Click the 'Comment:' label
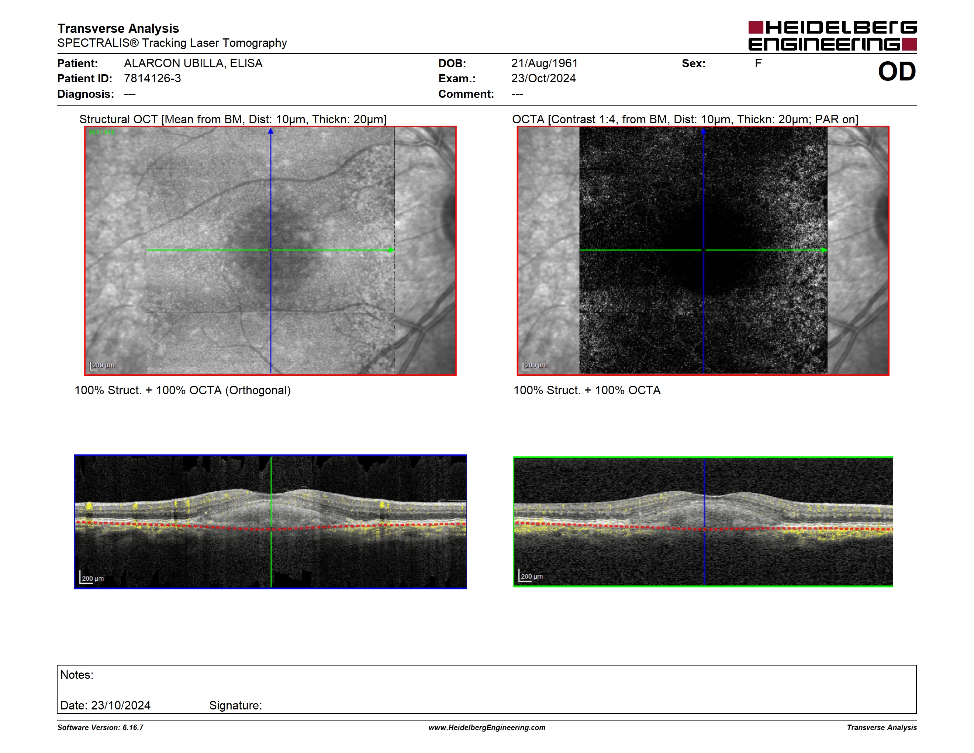 pos(466,94)
